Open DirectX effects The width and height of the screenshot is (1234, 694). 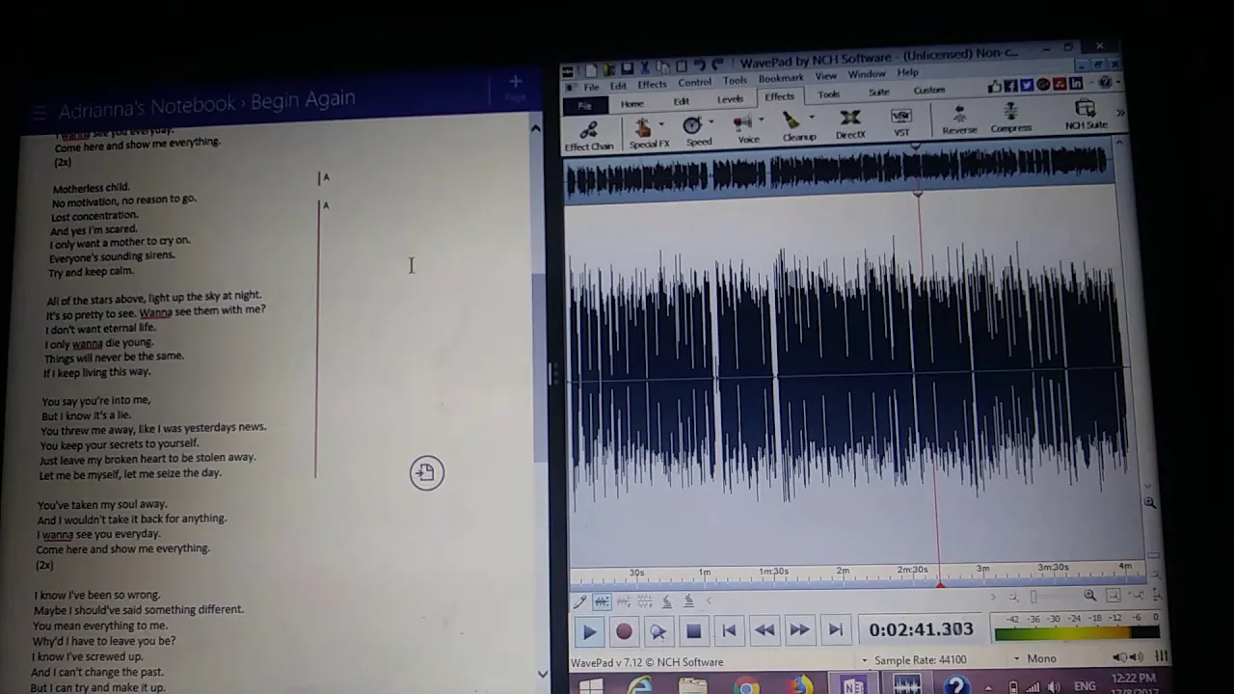tap(850, 124)
